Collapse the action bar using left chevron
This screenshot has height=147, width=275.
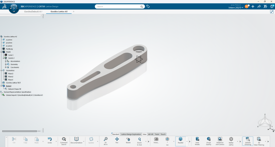pos(6,137)
